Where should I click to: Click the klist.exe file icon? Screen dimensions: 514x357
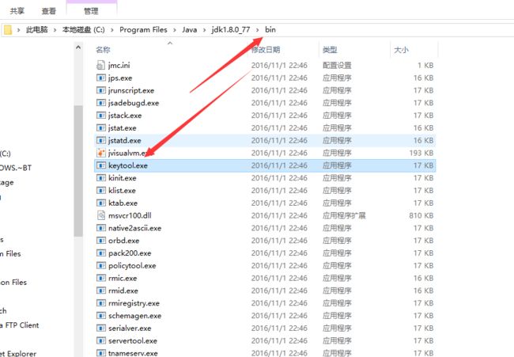coord(100,190)
